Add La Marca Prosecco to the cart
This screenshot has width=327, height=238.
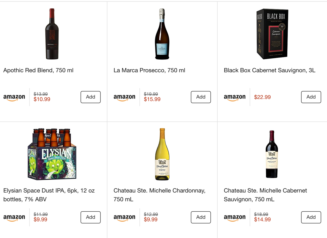[201, 97]
